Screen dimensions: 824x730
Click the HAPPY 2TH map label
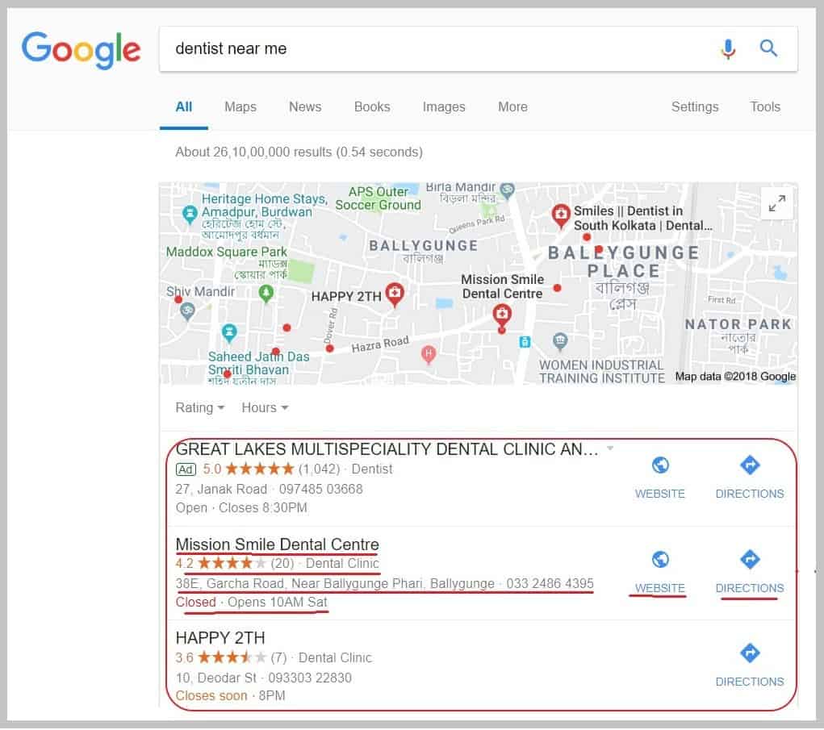(345, 296)
